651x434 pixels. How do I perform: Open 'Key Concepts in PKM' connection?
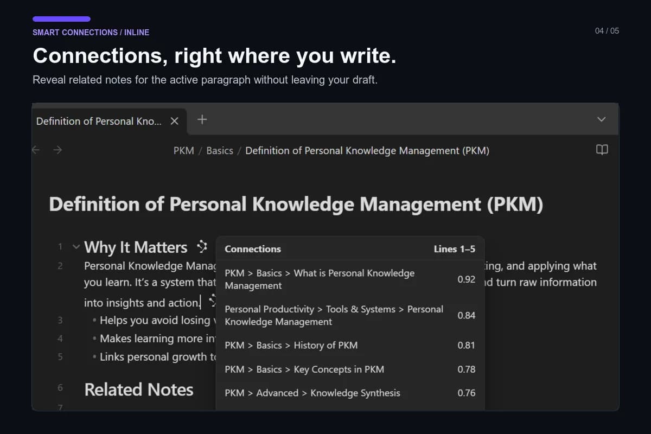[350, 369]
